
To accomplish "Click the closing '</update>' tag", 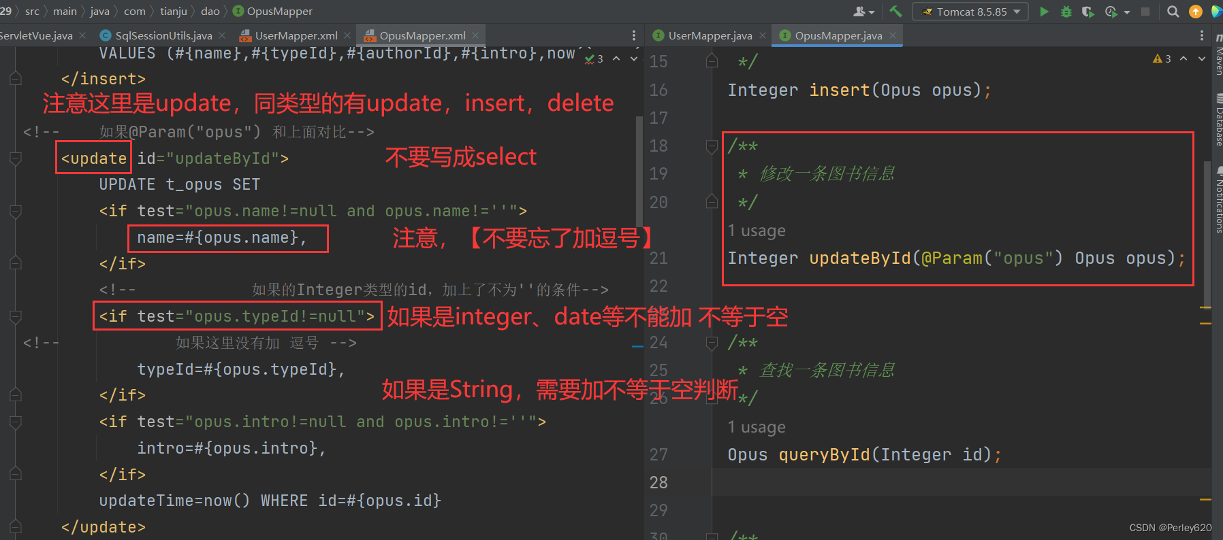I will pos(104,527).
